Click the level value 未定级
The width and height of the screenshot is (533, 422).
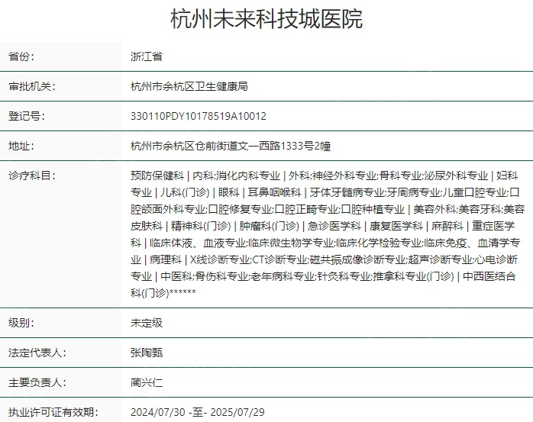point(147,323)
